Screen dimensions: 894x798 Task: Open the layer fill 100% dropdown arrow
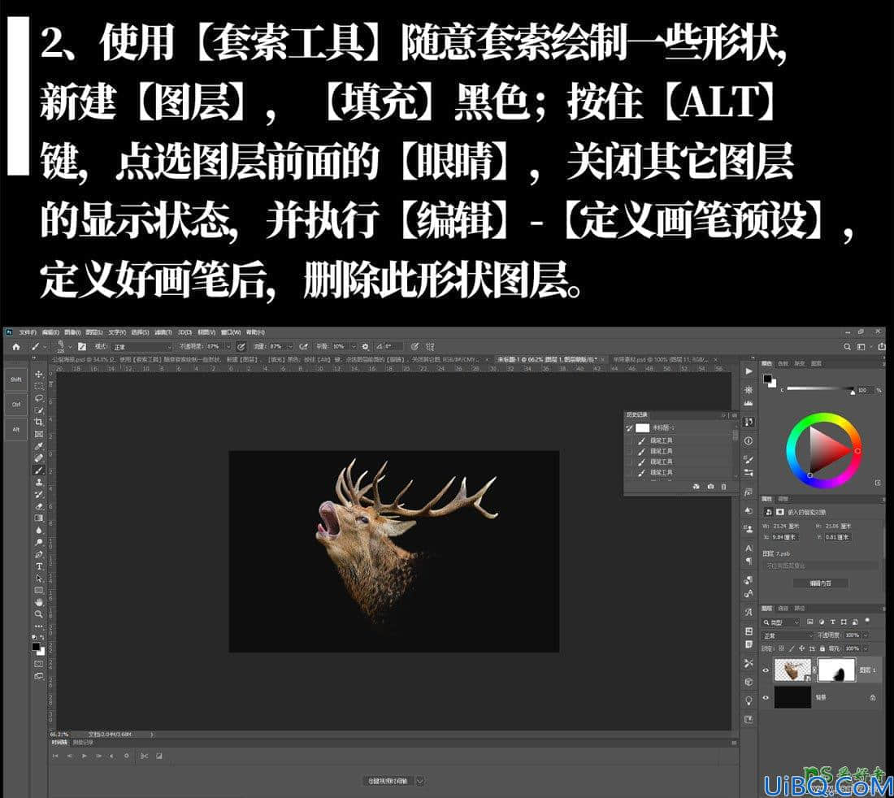pyautogui.click(x=866, y=648)
